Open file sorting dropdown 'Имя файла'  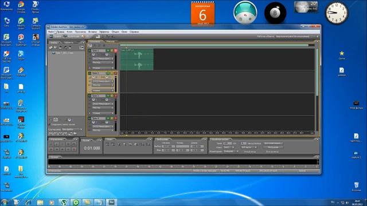point(72,129)
